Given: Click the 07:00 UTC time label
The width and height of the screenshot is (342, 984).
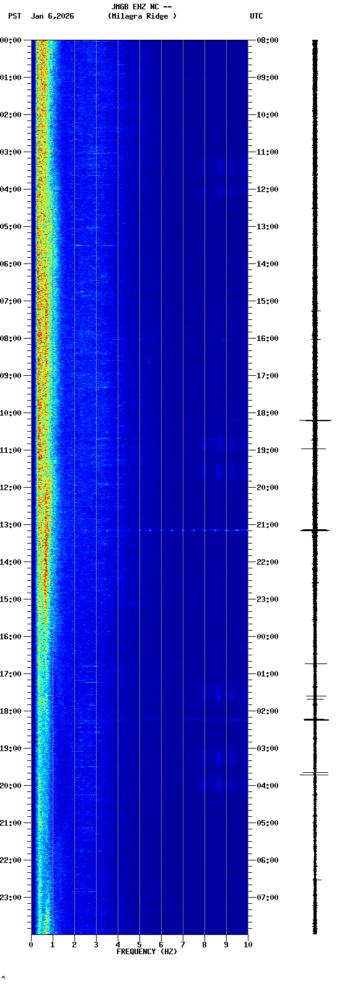Looking at the screenshot, I should coord(268,898).
